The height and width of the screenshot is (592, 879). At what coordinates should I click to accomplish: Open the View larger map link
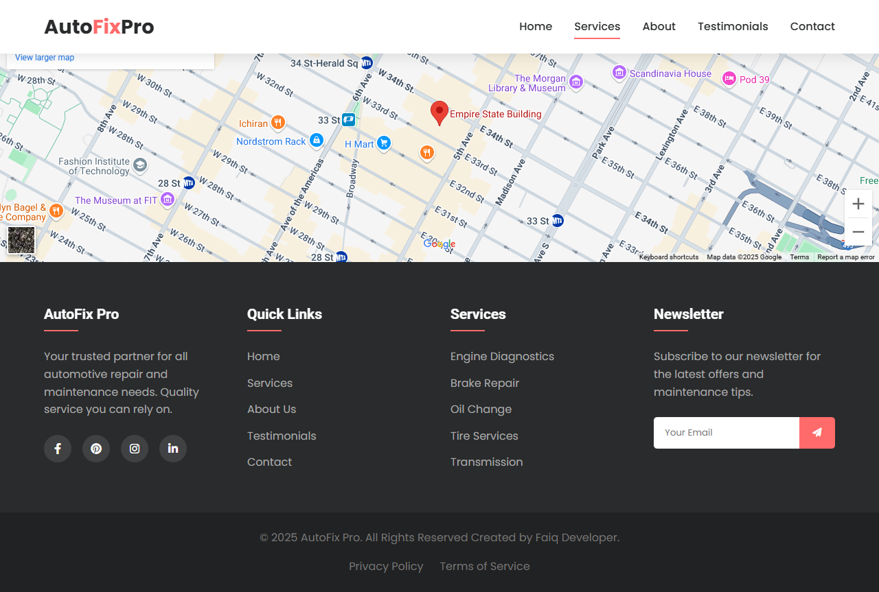45,58
